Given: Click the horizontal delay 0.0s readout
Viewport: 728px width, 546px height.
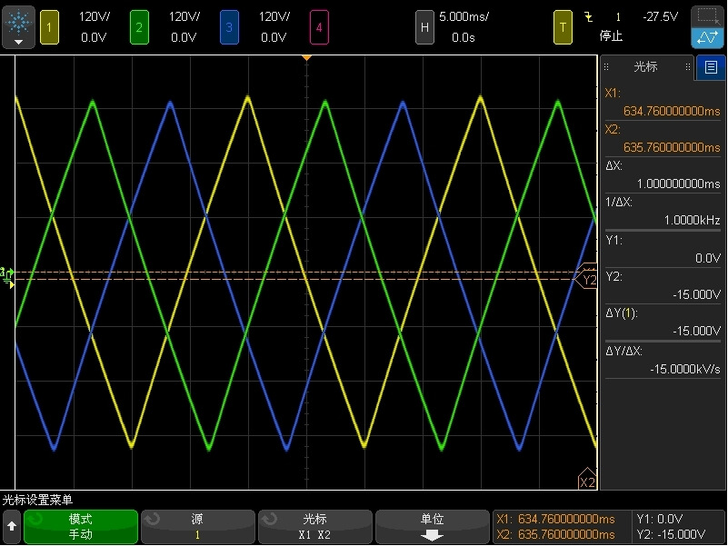Looking at the screenshot, I should (464, 37).
